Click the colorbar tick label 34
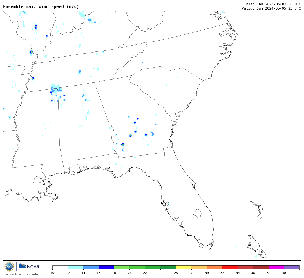 [x=238, y=273]
